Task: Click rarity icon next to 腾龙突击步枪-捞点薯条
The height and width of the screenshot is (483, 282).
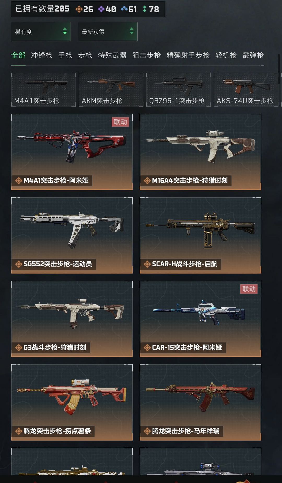Action: tap(19, 431)
